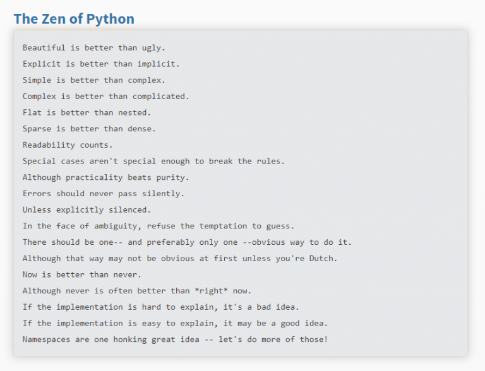Click the line "Now is better than never."
Screen dimensions: 485x371
[x=81, y=274]
